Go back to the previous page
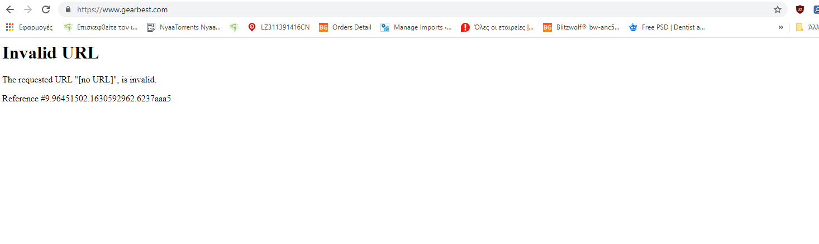 pyautogui.click(x=10, y=9)
